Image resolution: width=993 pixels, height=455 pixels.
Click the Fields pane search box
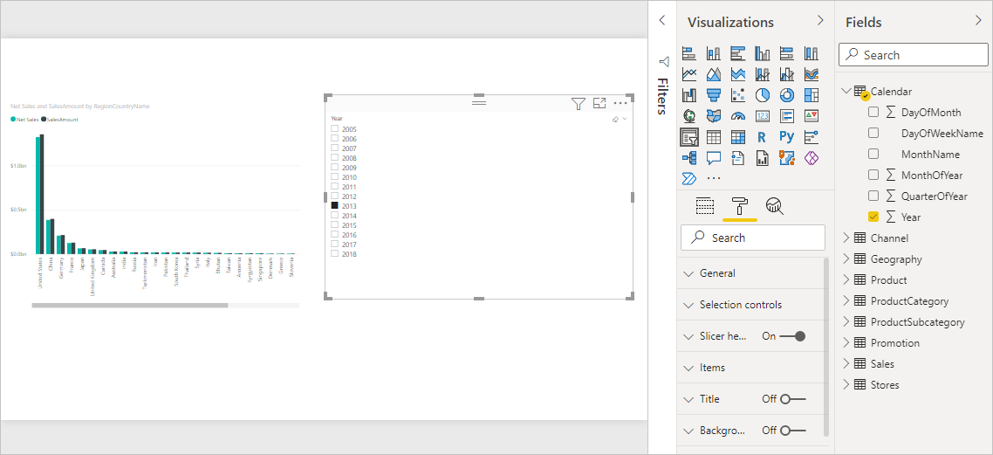[914, 55]
